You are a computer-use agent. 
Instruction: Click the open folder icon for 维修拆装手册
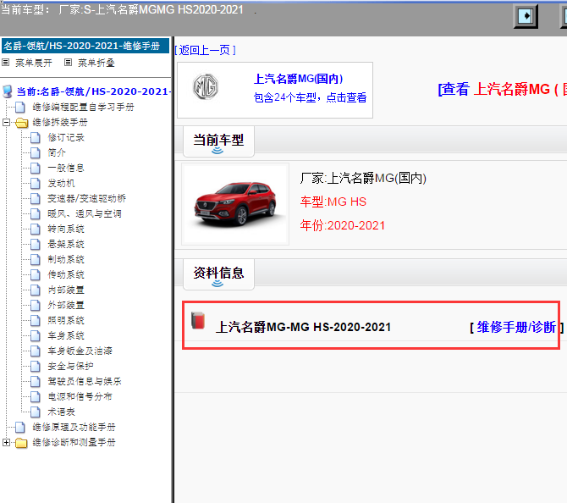(x=21, y=123)
